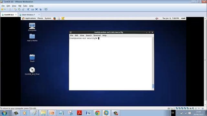Viewport: 207px width, 116px height.
Task: Open VMware Edit menu
Action: [x=8, y=6]
